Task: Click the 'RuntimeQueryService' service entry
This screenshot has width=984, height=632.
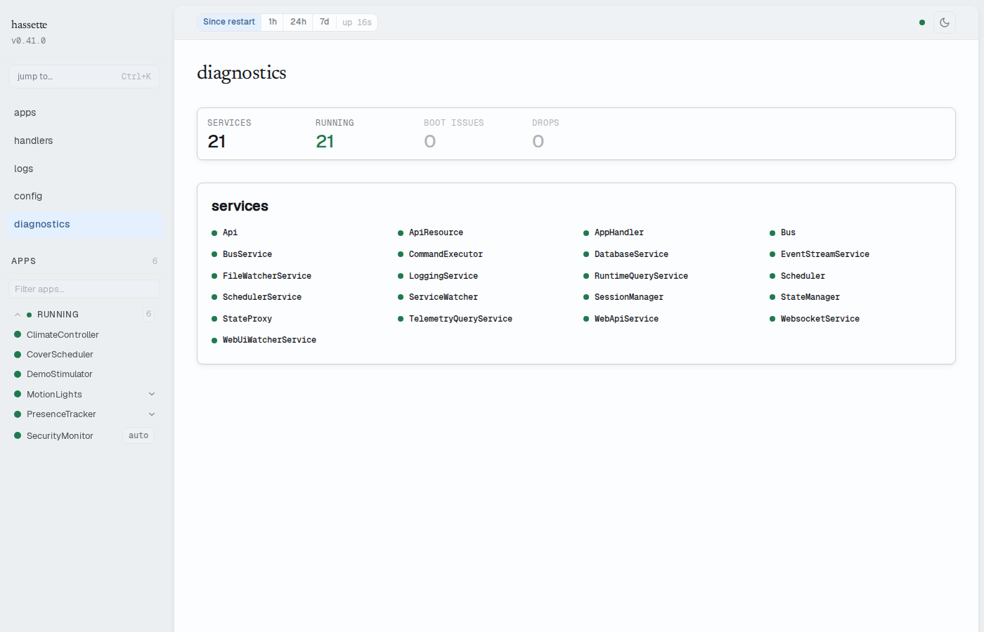Action: (x=641, y=276)
